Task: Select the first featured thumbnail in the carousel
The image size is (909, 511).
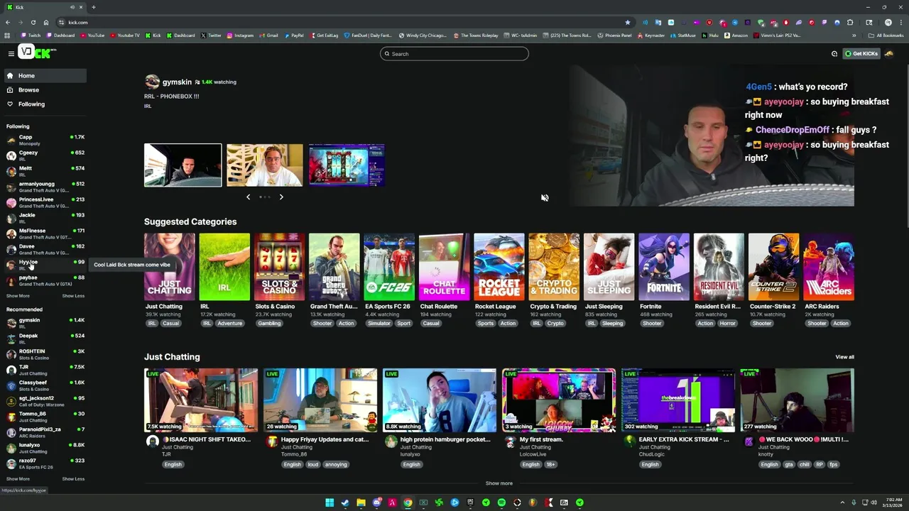Action: click(x=183, y=165)
